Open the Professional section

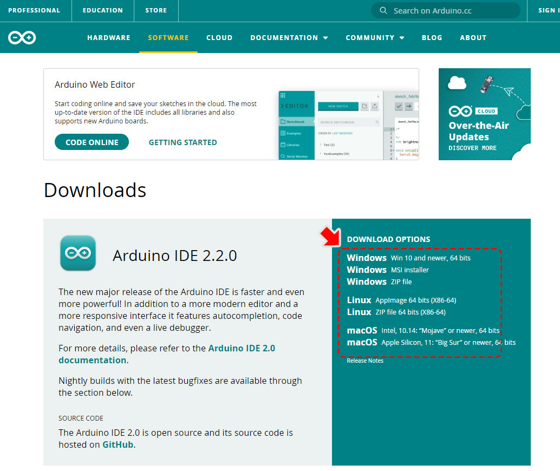pyautogui.click(x=34, y=10)
